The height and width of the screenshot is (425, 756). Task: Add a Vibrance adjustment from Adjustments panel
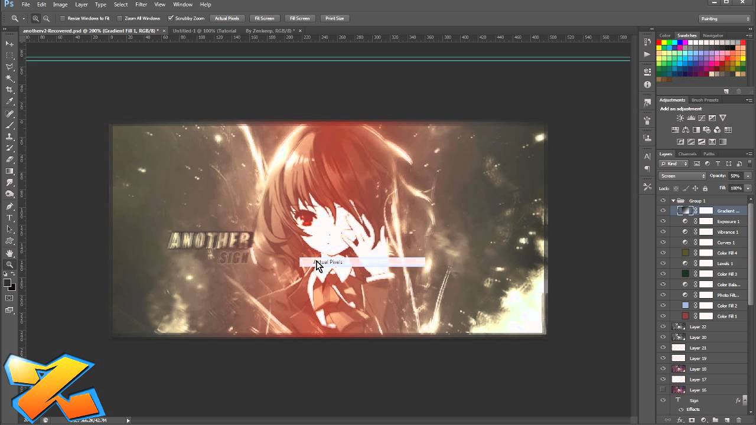tap(723, 118)
